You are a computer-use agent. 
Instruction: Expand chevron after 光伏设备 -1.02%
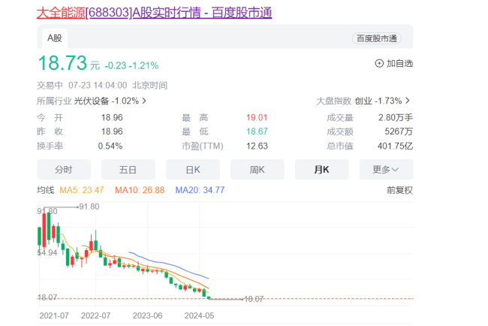pos(144,101)
